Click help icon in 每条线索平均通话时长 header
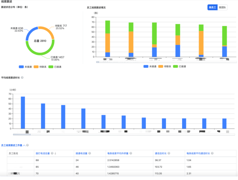Screen dimensions: 238x180 (x=212, y=153)
